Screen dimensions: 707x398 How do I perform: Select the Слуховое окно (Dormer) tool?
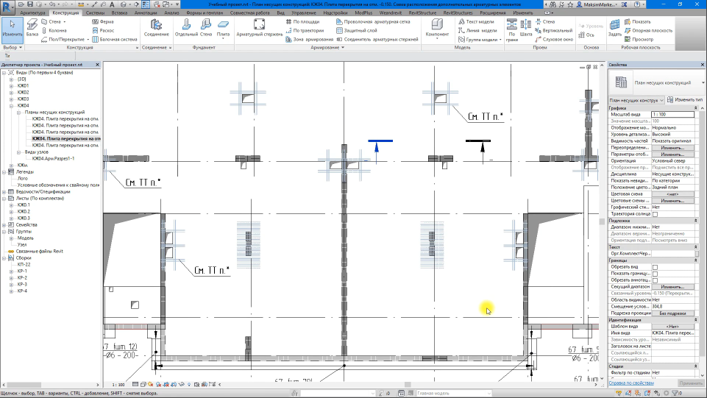(554, 40)
